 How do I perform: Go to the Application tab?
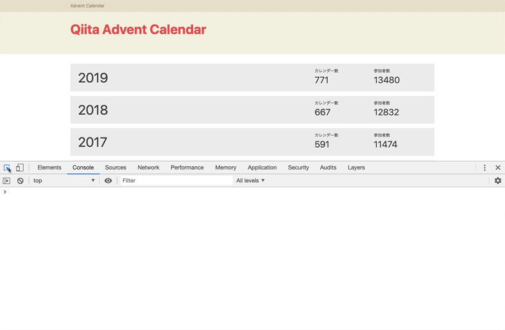pos(262,168)
